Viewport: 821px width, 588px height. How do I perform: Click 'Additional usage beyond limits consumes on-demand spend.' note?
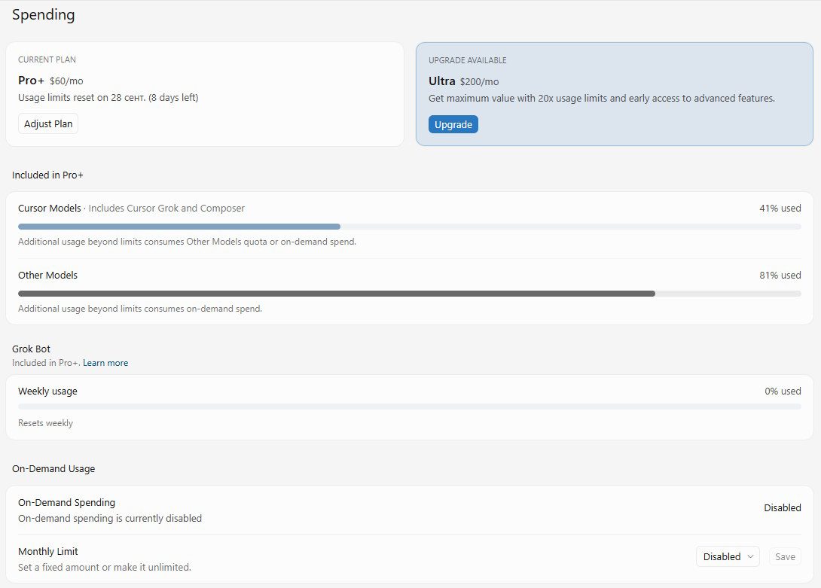pyautogui.click(x=140, y=309)
